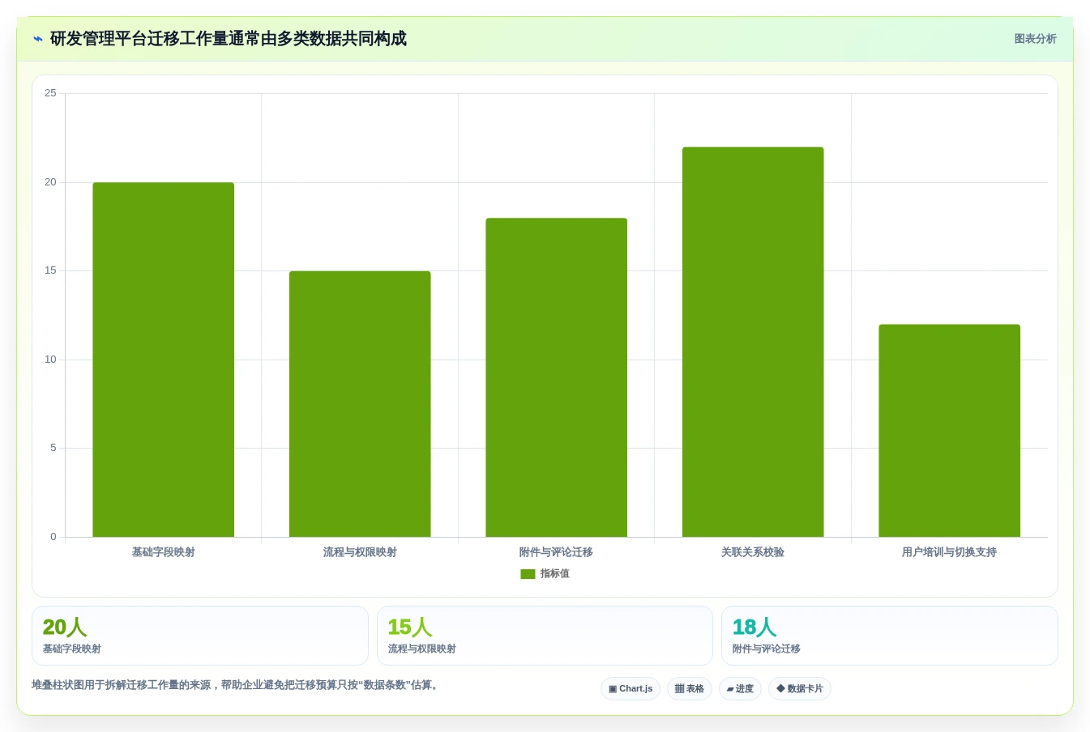The width and height of the screenshot is (1090, 732).
Task: Select the 数据卡片 tag button
Action: point(800,689)
